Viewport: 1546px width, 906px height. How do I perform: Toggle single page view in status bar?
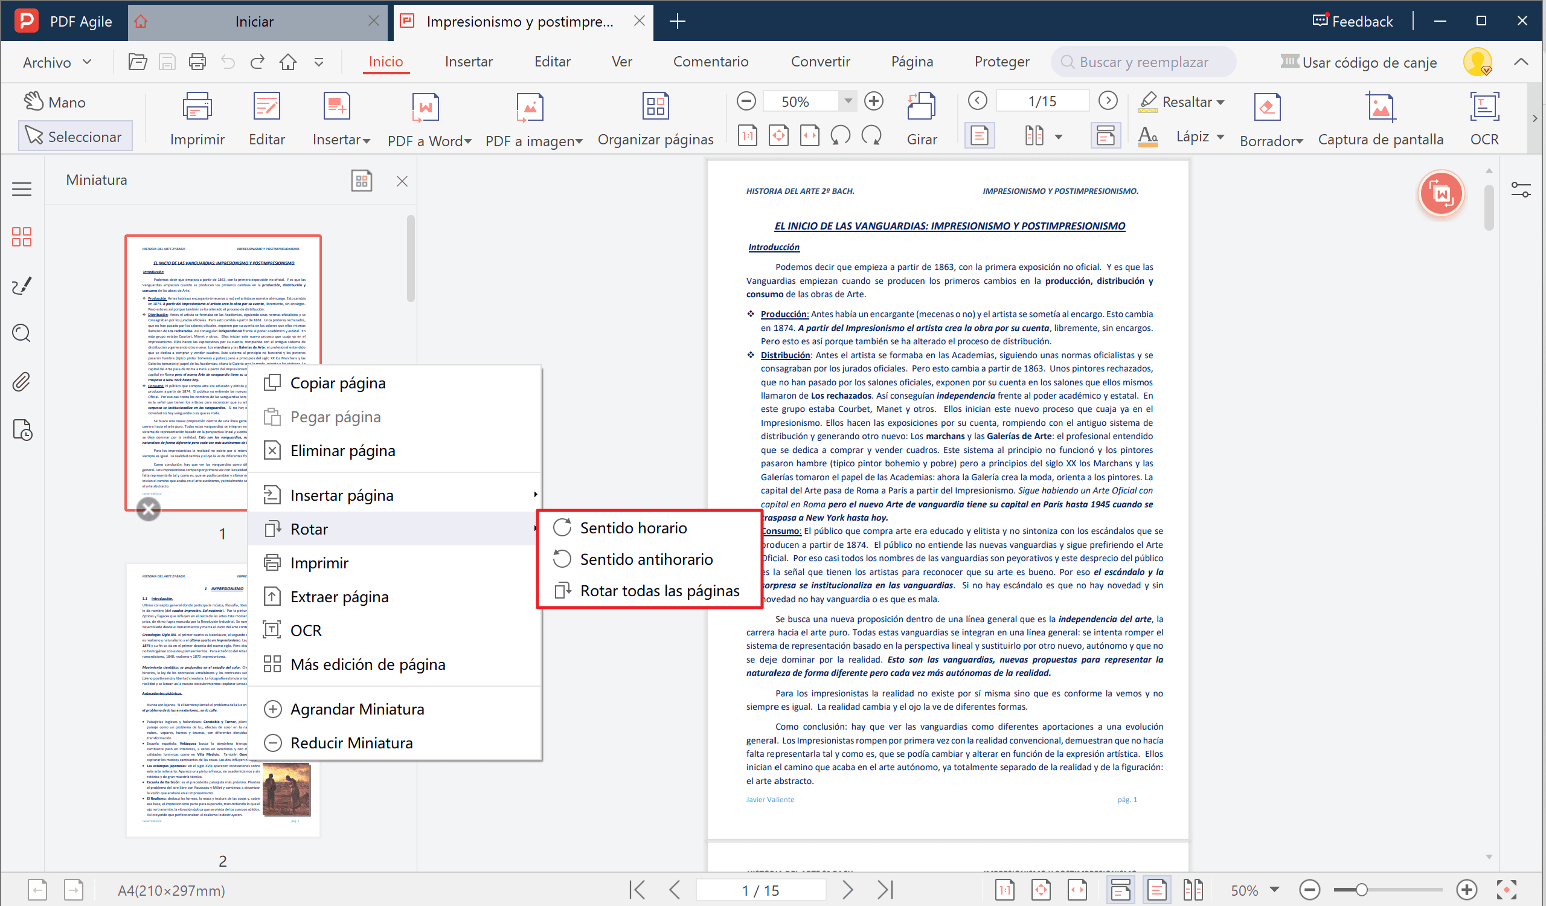pyautogui.click(x=1156, y=890)
